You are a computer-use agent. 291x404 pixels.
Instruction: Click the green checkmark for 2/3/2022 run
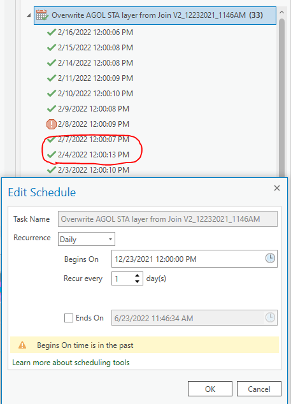click(x=52, y=170)
